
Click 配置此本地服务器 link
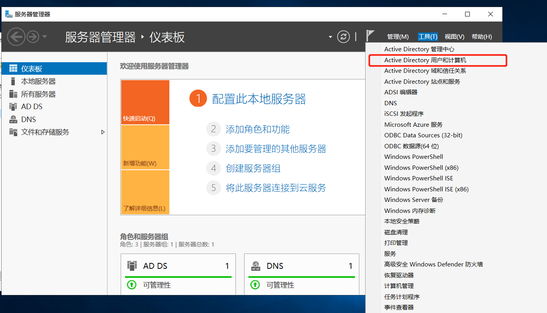point(259,99)
